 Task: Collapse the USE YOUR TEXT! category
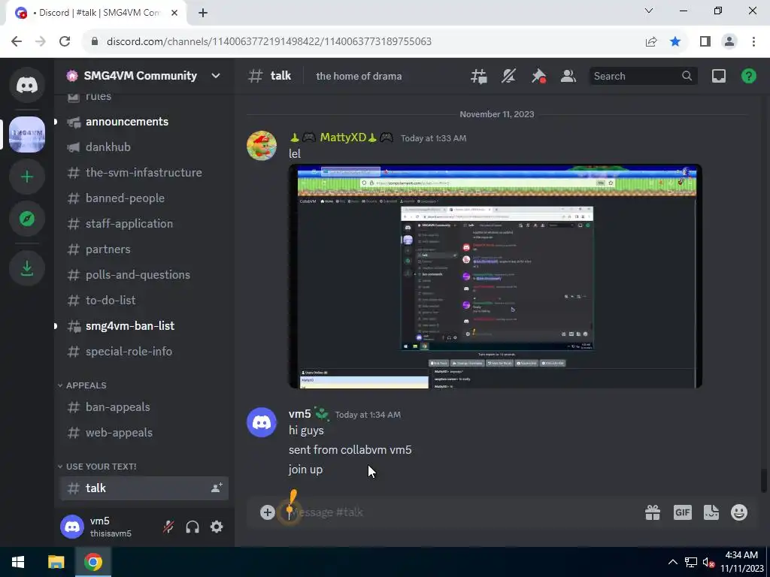(97, 467)
